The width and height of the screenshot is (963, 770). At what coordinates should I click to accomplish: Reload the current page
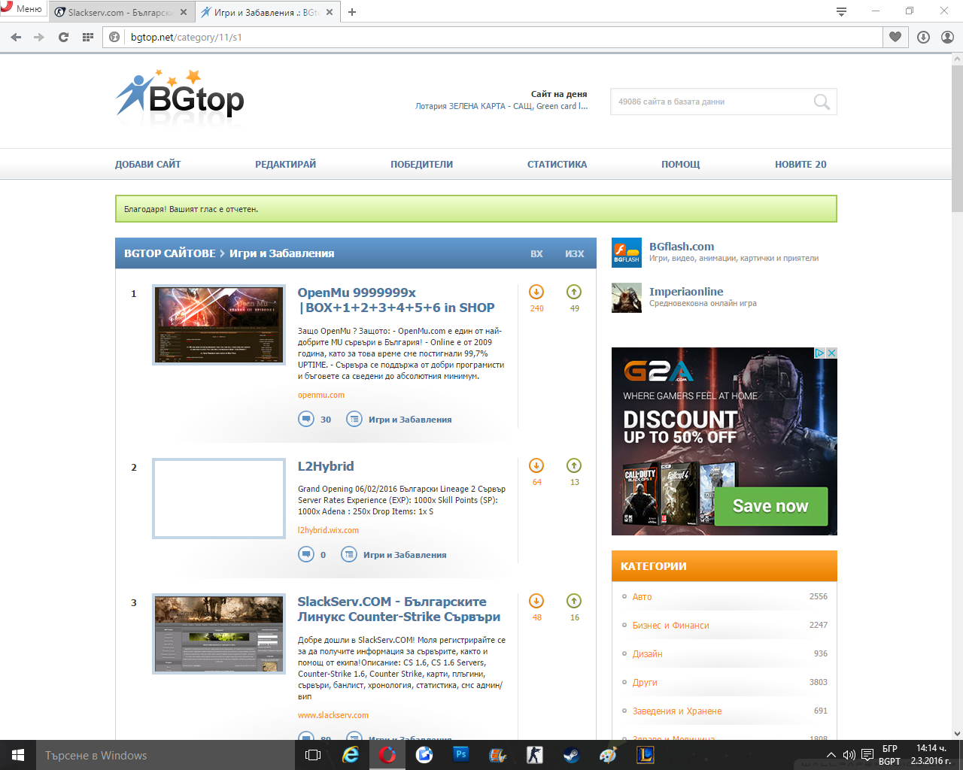pyautogui.click(x=63, y=37)
